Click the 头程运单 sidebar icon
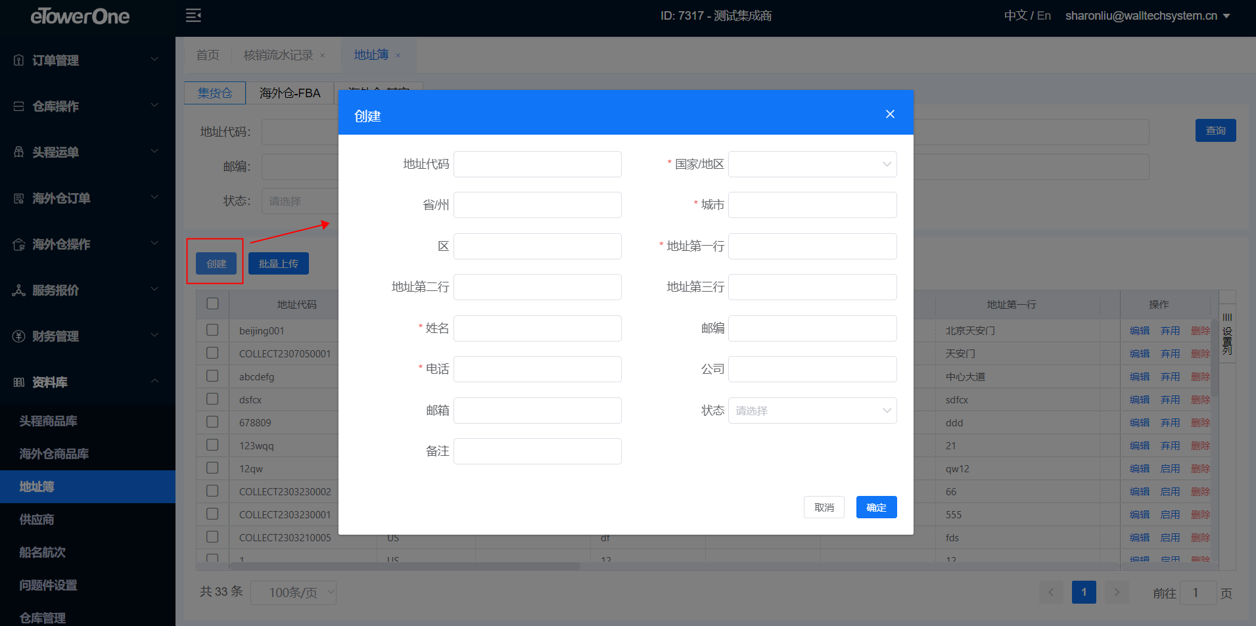 click(x=19, y=152)
